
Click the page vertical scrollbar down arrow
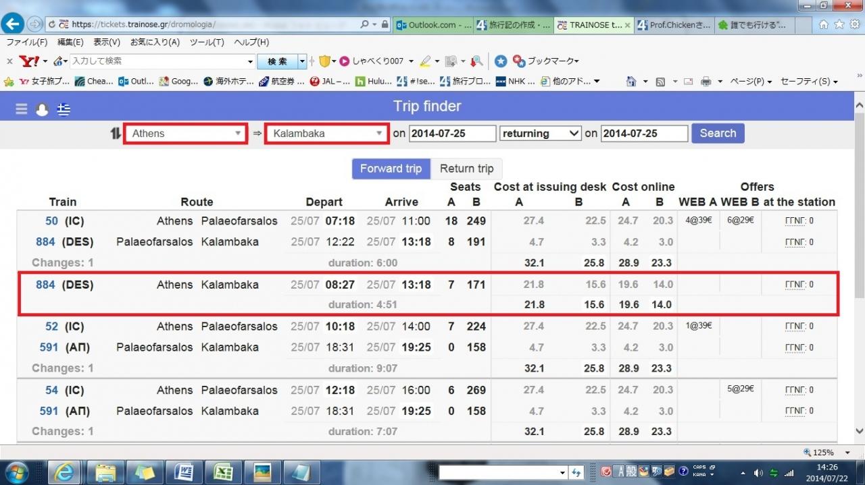click(x=859, y=432)
